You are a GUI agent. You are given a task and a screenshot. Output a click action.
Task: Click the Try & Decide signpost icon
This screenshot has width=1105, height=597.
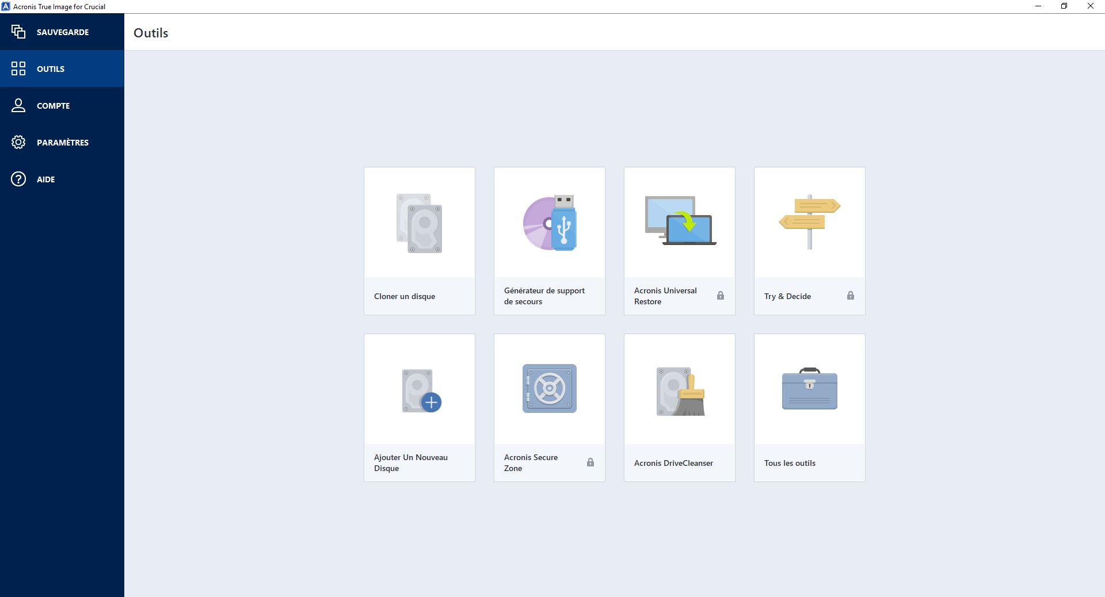[x=810, y=221]
